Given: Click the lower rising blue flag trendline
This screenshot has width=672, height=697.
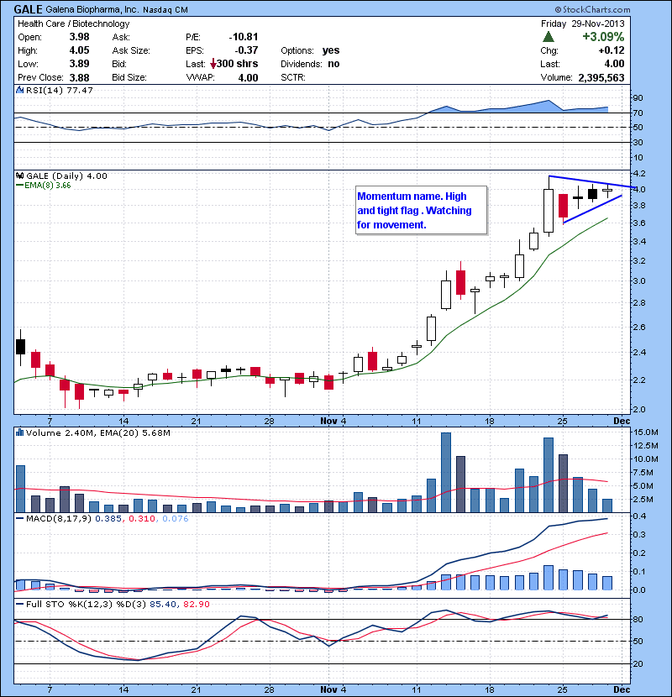Looking at the screenshot, I should [x=592, y=209].
